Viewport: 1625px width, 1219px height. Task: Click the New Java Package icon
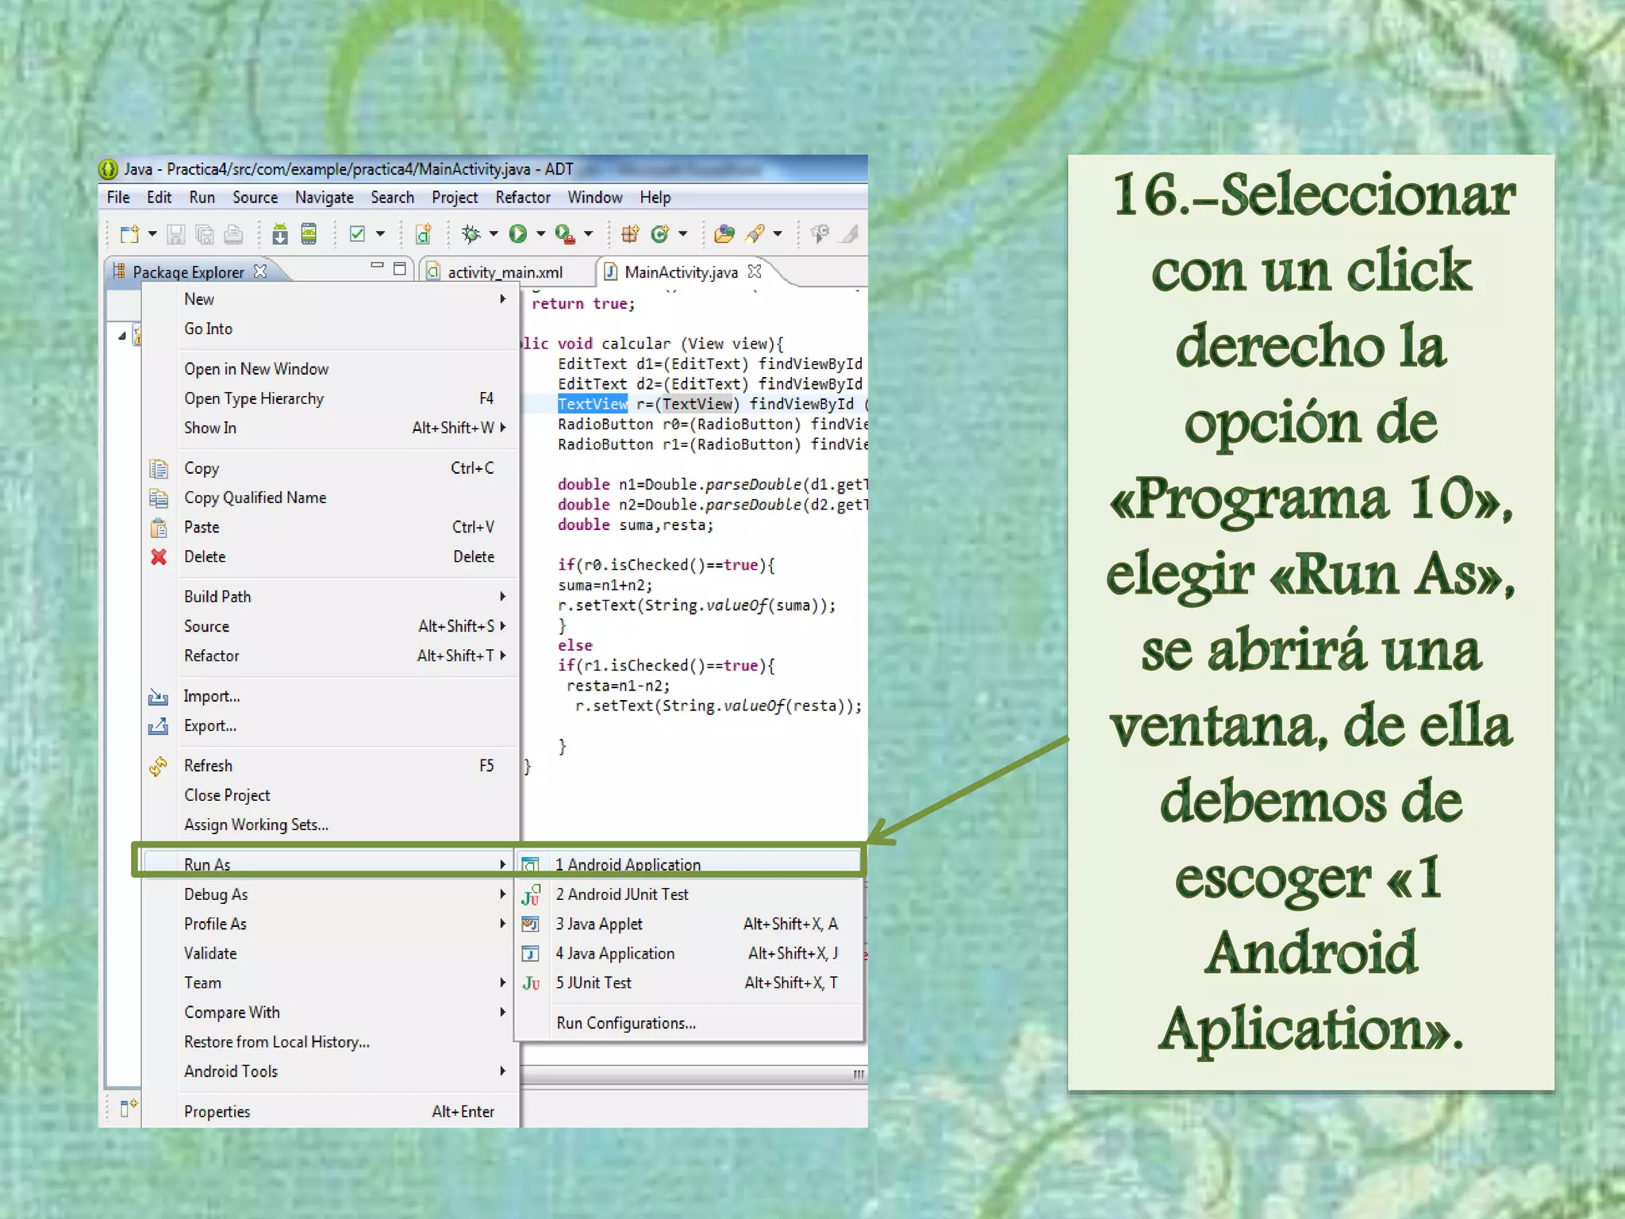click(x=631, y=234)
